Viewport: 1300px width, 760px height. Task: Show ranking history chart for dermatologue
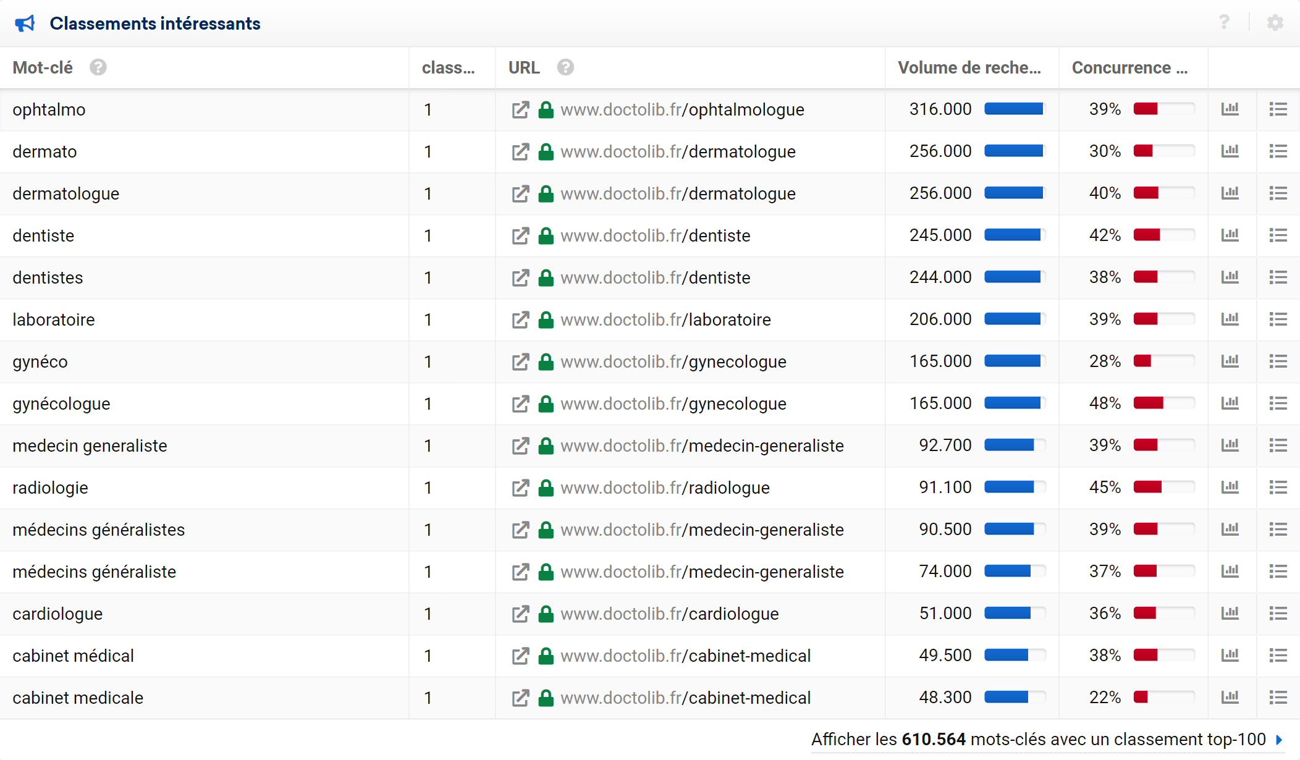tap(1230, 193)
